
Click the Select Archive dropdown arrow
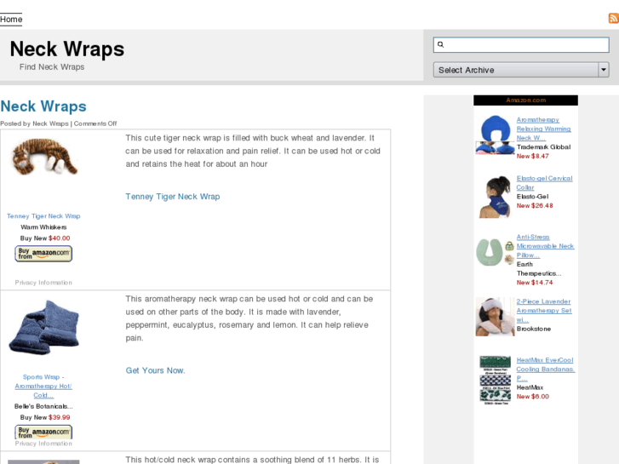[603, 70]
